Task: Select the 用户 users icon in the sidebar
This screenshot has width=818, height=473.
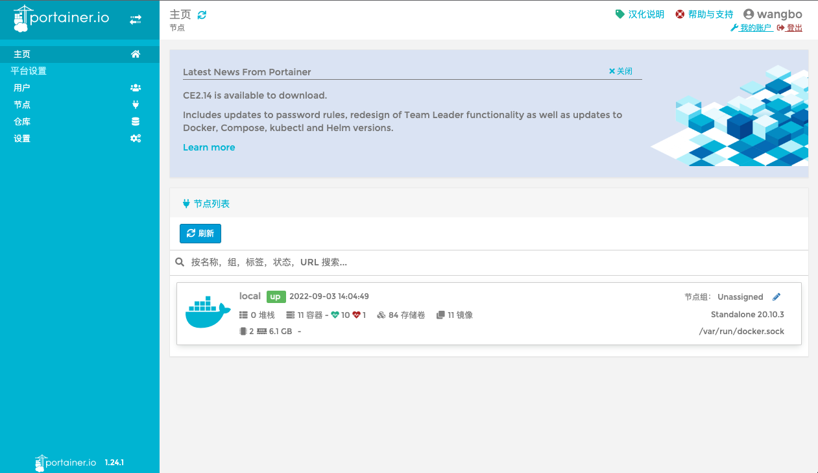Action: [x=135, y=88]
